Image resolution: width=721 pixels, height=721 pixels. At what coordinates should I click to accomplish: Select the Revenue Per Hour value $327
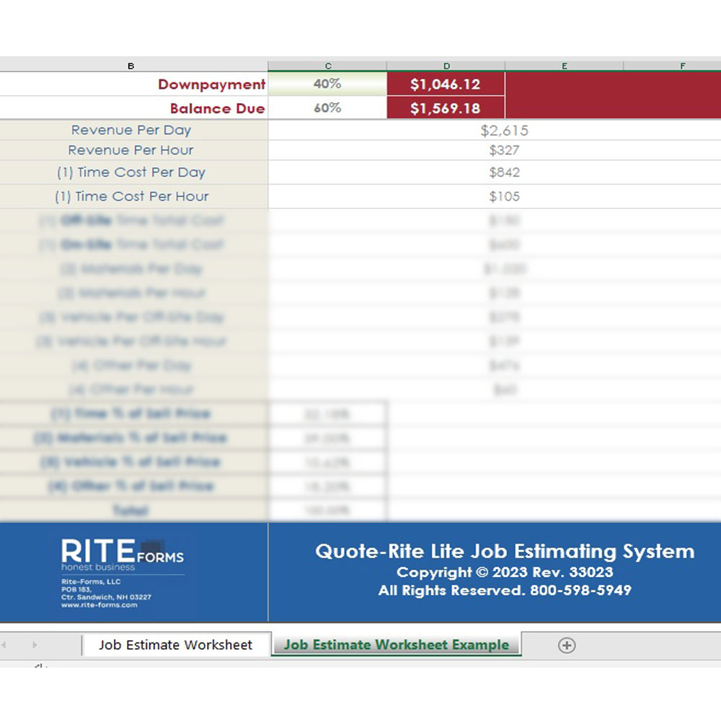click(x=507, y=150)
